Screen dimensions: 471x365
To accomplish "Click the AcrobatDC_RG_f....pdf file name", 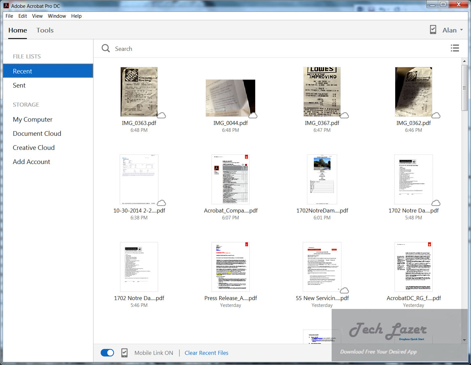I will (x=414, y=298).
